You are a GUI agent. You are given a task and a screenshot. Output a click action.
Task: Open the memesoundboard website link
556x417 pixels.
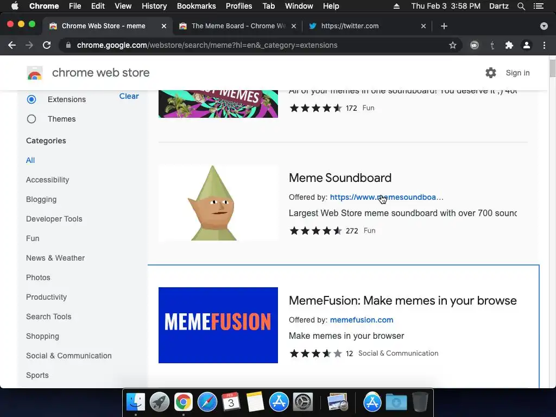pyautogui.click(x=387, y=197)
